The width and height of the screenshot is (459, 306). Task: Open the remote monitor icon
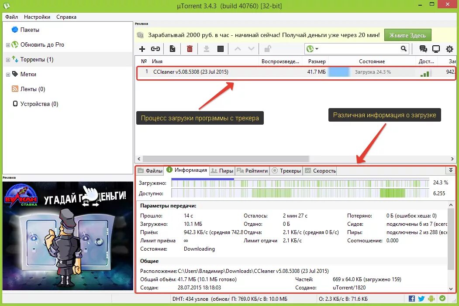click(x=436, y=49)
